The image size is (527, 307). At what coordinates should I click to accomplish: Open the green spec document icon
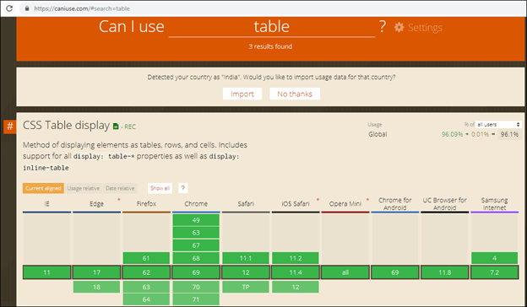116,127
